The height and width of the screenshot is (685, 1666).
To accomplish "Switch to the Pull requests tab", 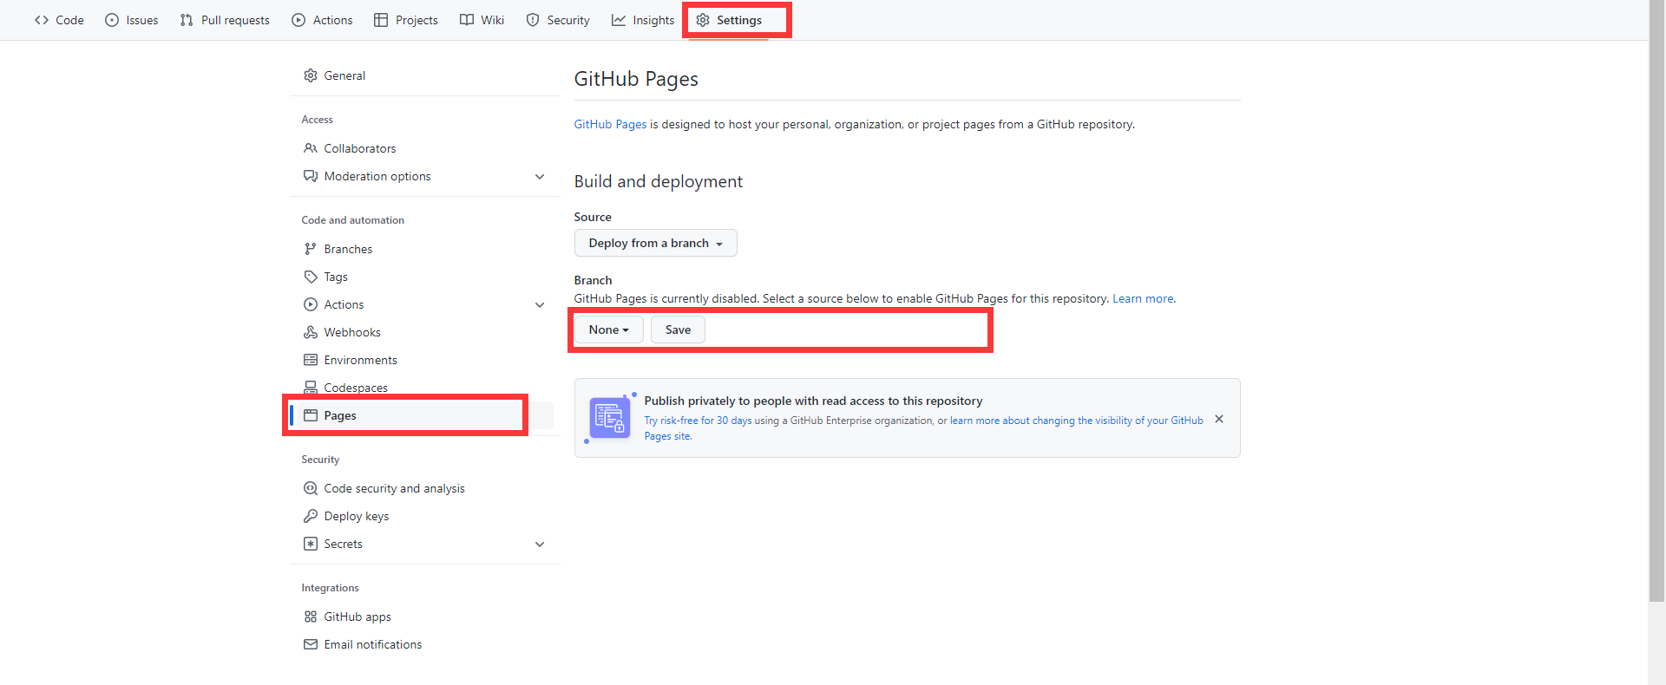I will (x=225, y=20).
